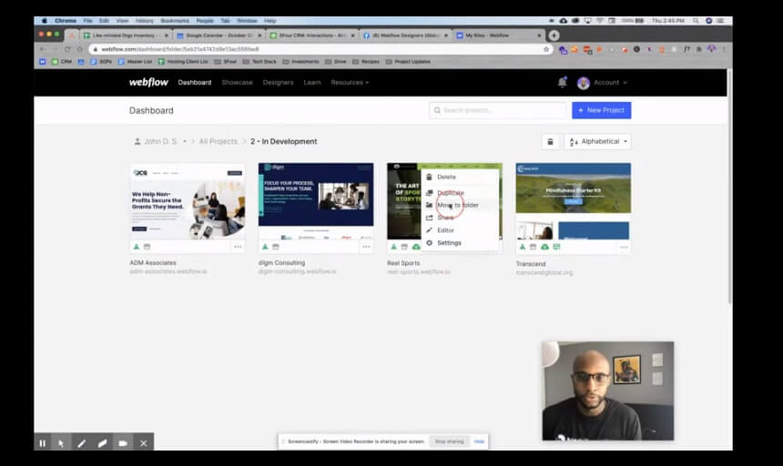The height and width of the screenshot is (466, 783).
Task: Close the Screencastify drawing toolbar
Action: (144, 443)
